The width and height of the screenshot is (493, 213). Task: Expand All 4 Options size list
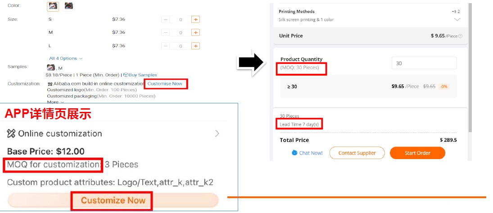(x=66, y=58)
